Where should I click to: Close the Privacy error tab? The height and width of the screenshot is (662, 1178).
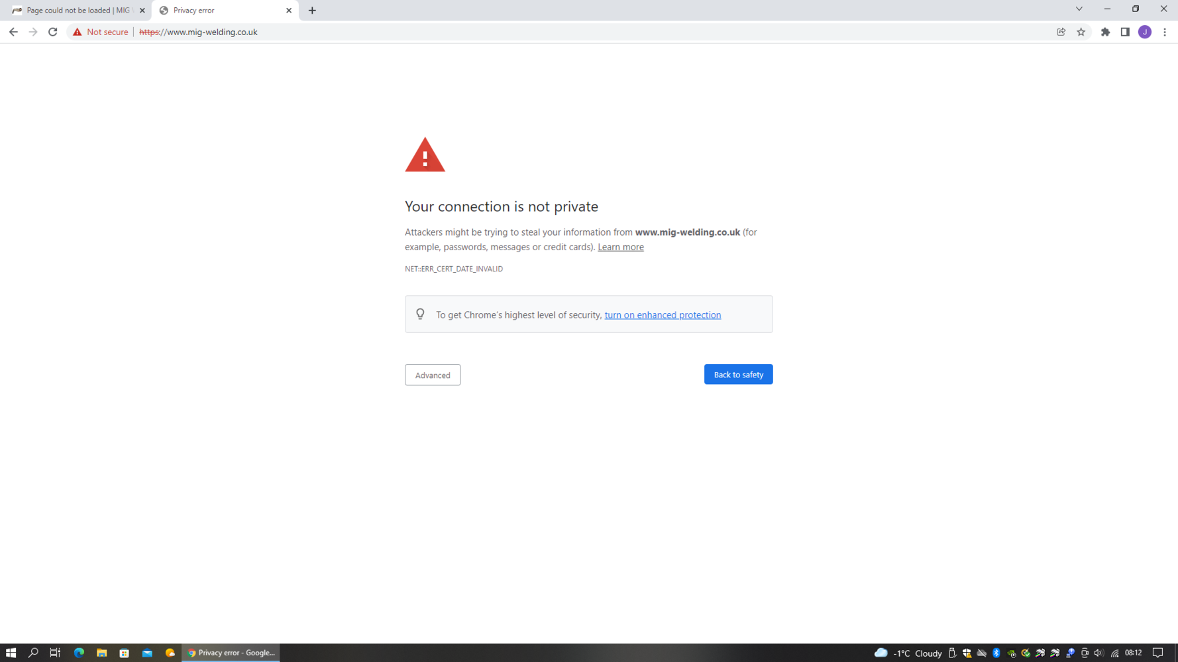click(x=289, y=11)
